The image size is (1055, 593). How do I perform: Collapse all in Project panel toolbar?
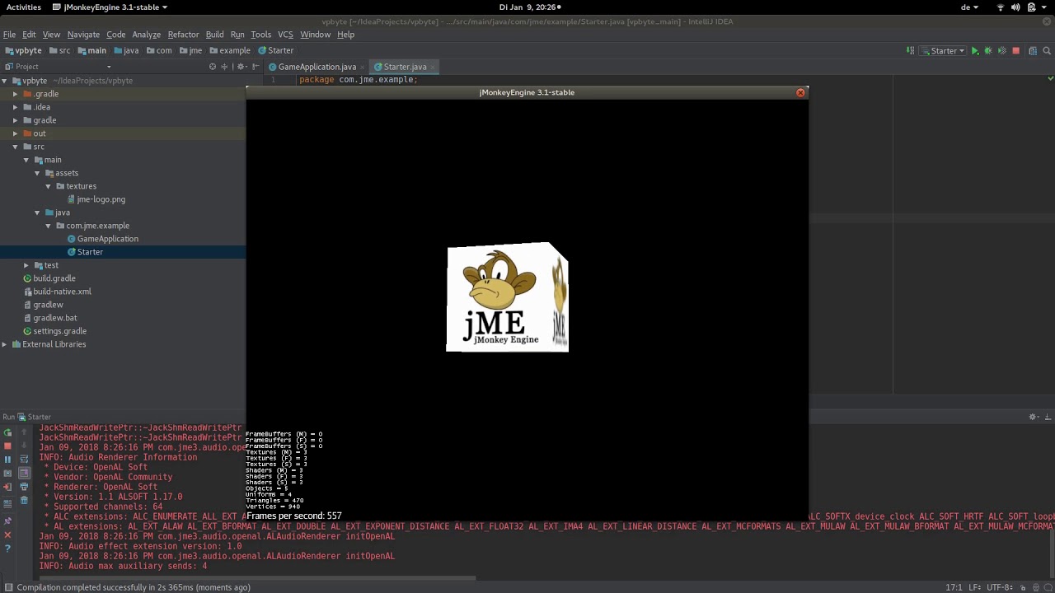tap(224, 67)
